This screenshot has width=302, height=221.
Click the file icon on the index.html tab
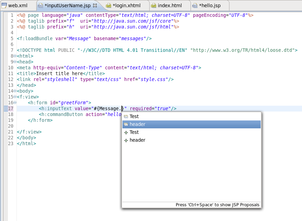153,5
